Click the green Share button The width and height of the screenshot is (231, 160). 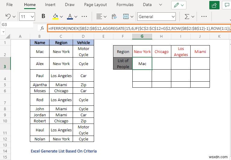click(x=214, y=5)
